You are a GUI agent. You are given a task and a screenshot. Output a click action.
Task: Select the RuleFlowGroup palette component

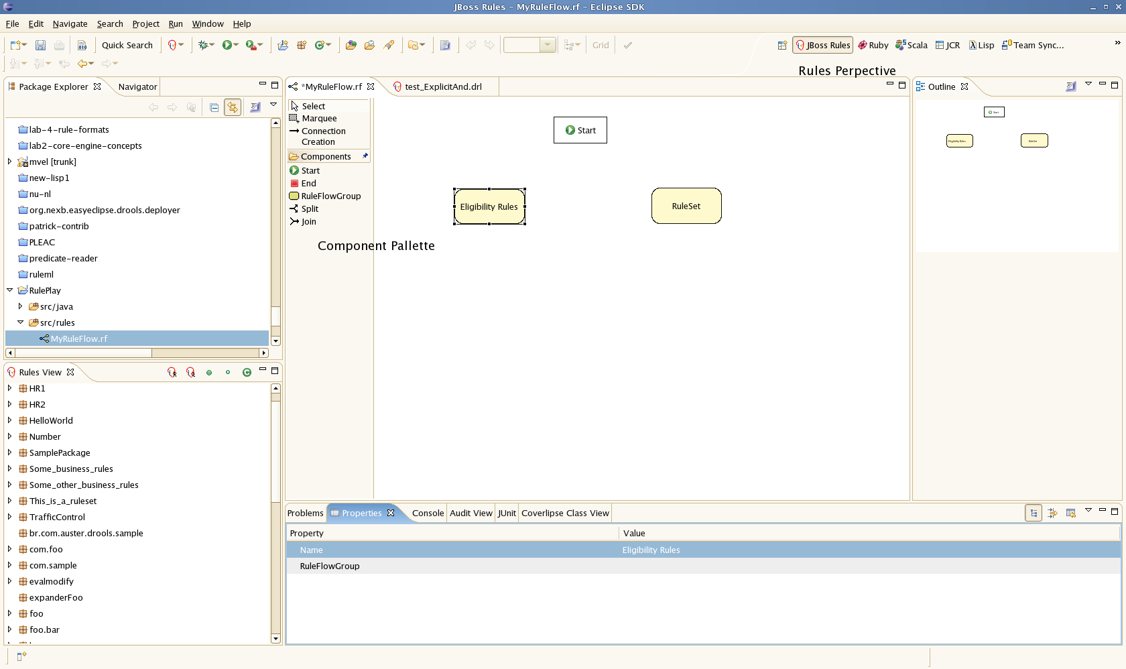tap(330, 196)
